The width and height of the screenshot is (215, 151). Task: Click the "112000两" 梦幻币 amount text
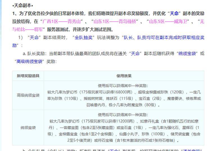pyautogui.click(x=125, y=121)
